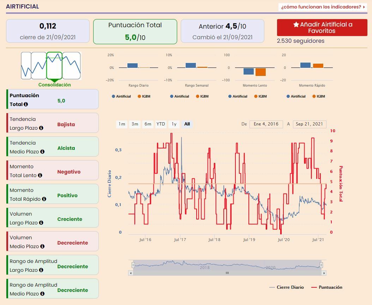Screen dimensions: 372x305
Task: Click Añadir Airtificial a Favoritos button
Action: point(322,28)
